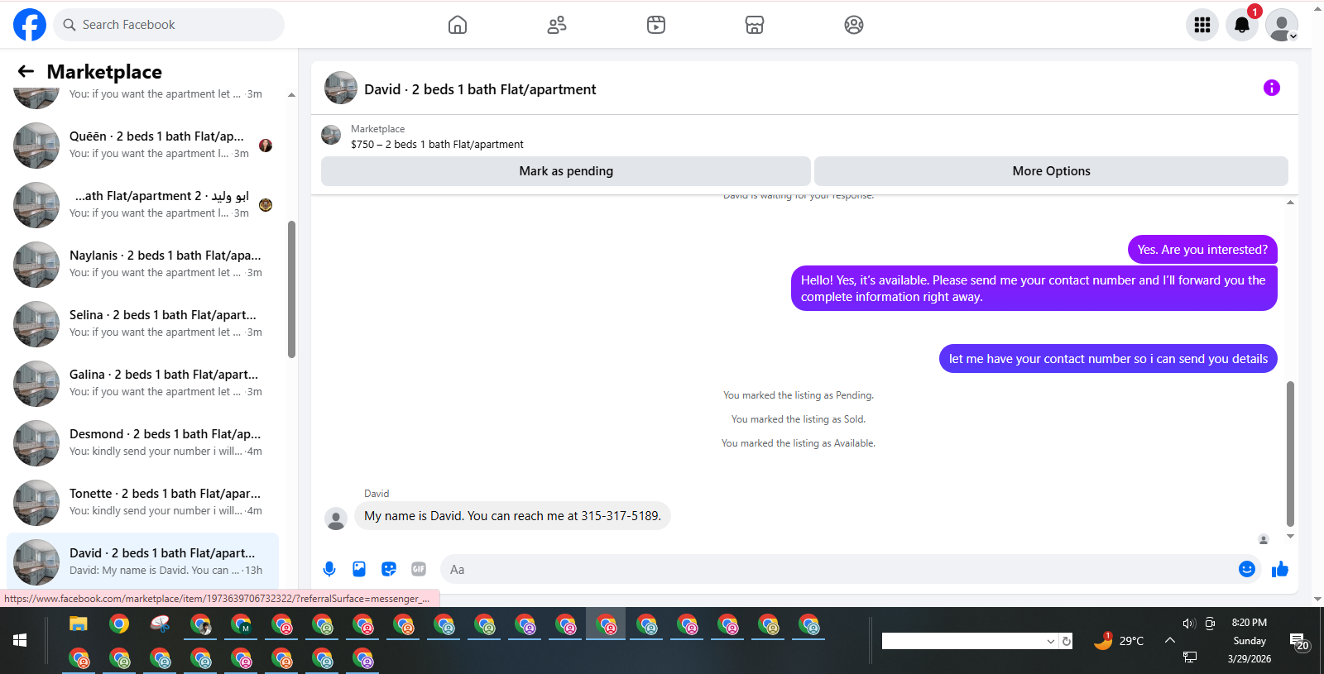Click the conversation list scrollbar thumb
1324x674 pixels.
point(291,289)
